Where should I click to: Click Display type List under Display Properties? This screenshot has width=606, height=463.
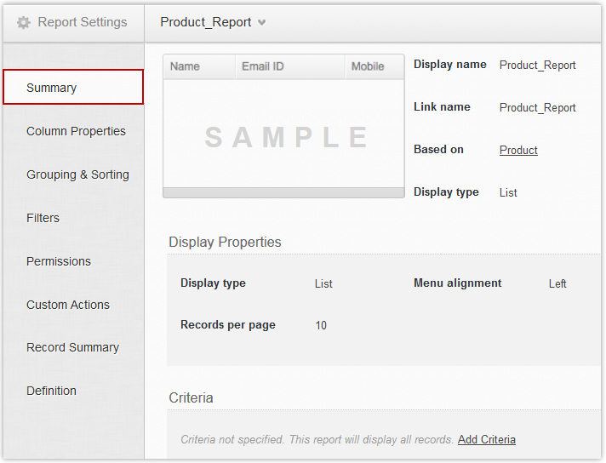tap(323, 283)
